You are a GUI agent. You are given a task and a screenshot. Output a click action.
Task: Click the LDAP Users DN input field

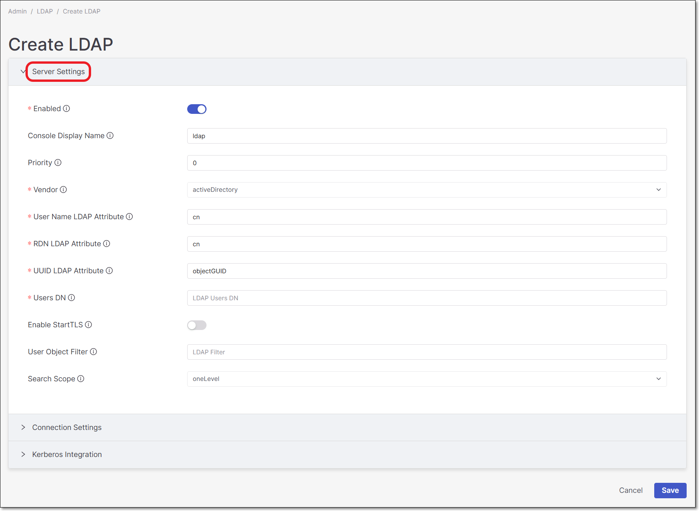pyautogui.click(x=427, y=298)
